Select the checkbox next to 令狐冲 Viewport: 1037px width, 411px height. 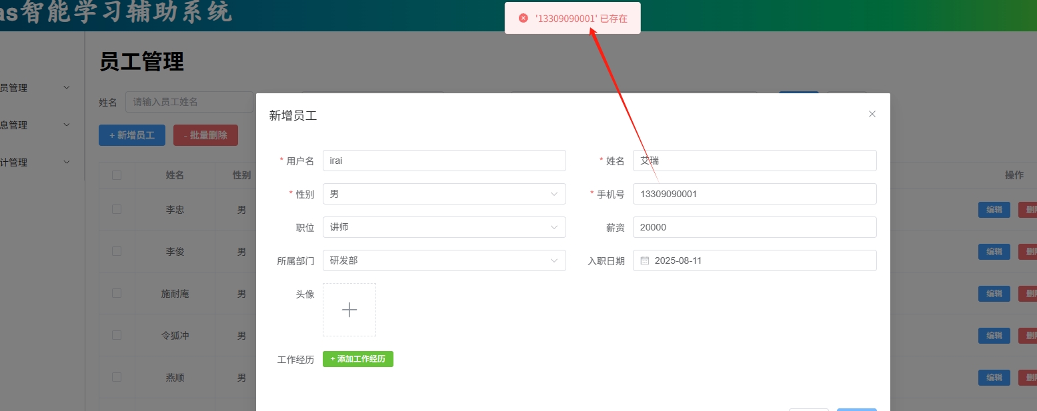tap(117, 335)
